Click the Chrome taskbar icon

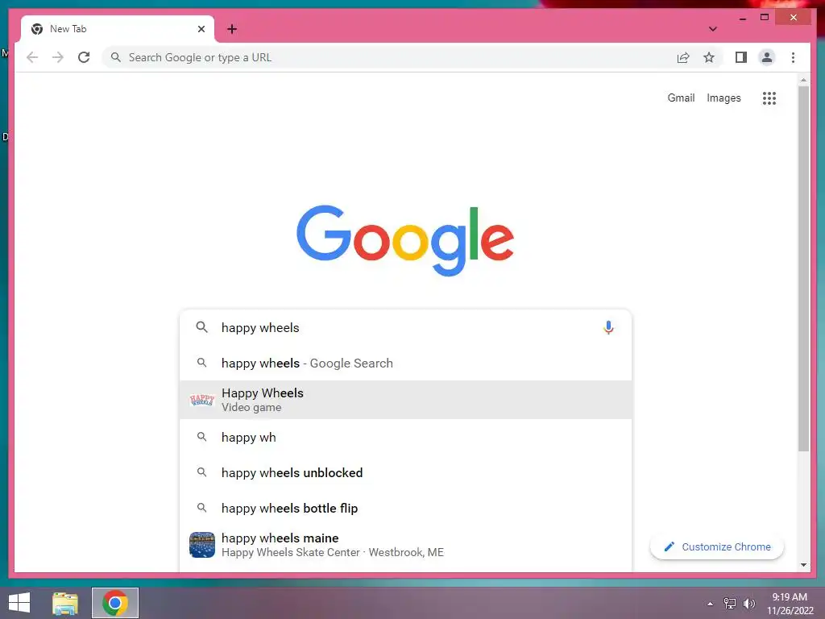coord(115,603)
